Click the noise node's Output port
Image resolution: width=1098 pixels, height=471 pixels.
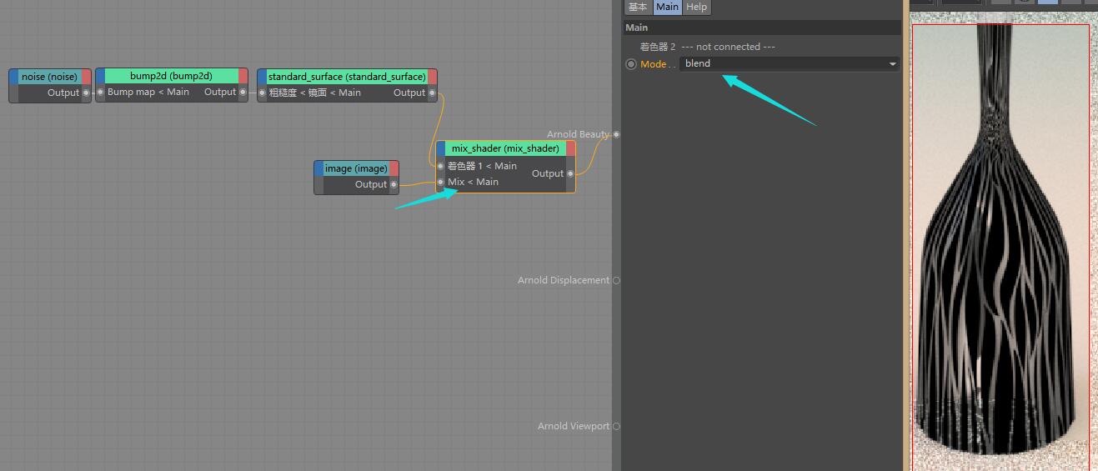86,93
